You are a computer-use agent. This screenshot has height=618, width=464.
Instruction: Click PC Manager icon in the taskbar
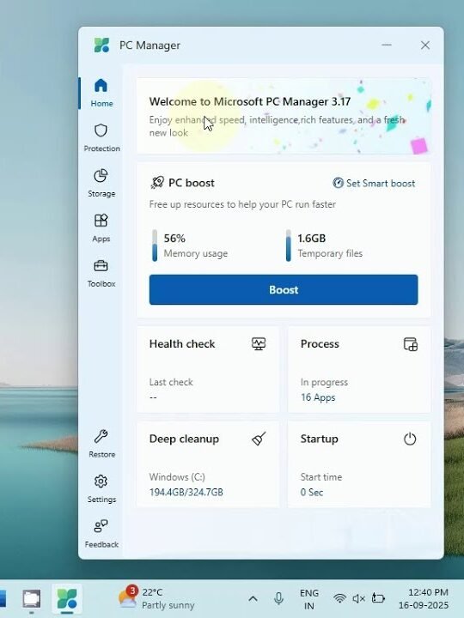coord(67,598)
